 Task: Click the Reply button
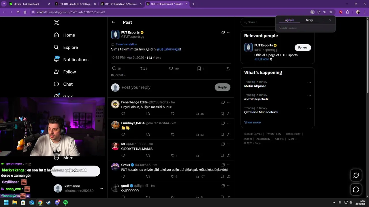(222, 87)
